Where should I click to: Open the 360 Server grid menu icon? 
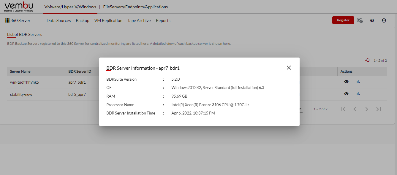point(7,20)
